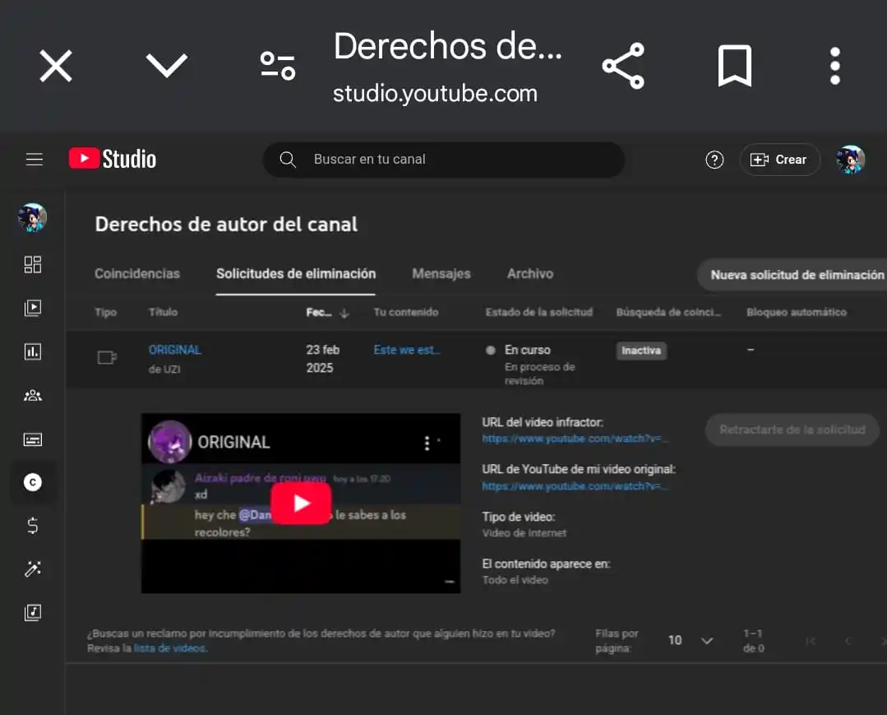Open Content videos icon in sidebar
Image resolution: width=887 pixels, height=715 pixels.
pyautogui.click(x=33, y=308)
